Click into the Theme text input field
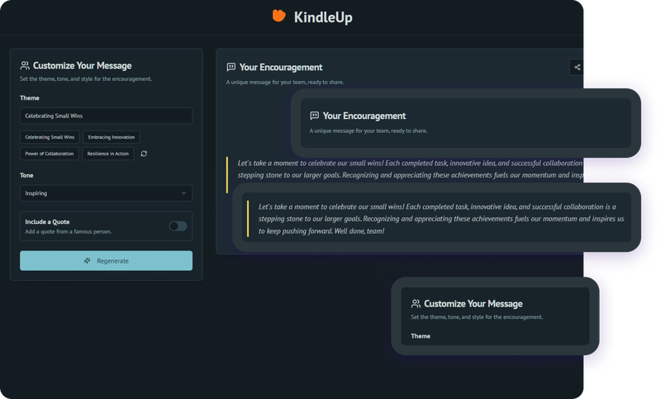The height and width of the screenshot is (399, 661). click(x=106, y=116)
